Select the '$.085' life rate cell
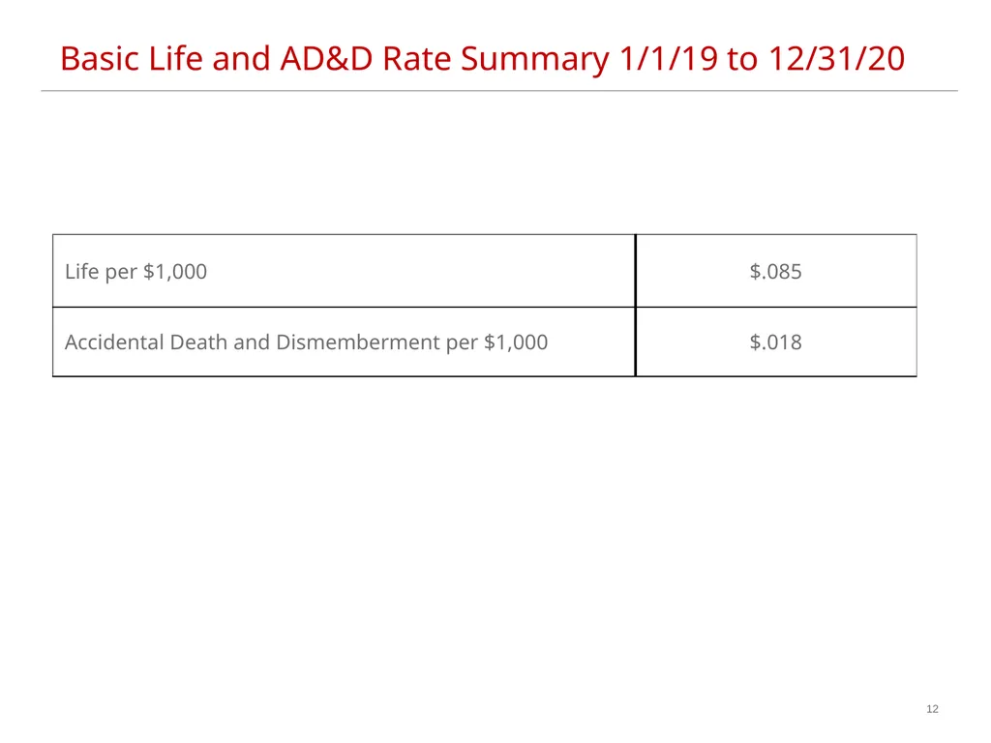 click(x=776, y=271)
